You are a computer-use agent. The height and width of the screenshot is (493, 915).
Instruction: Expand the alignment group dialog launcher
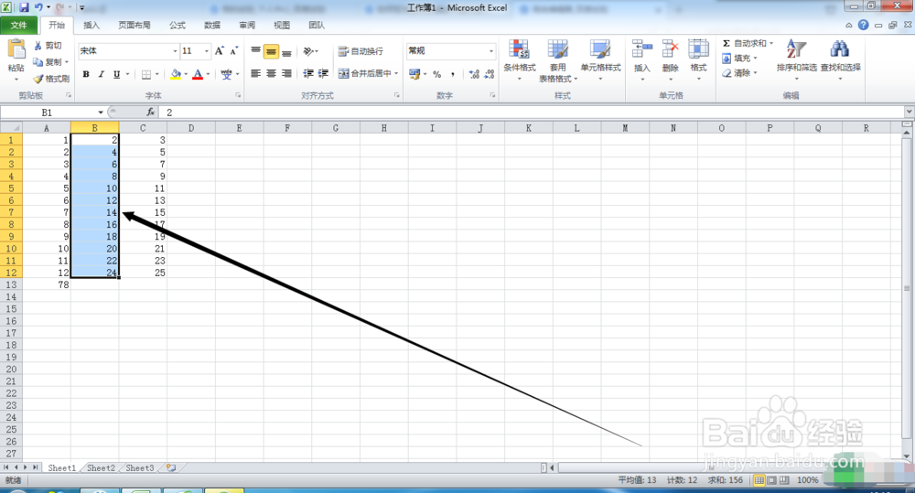click(397, 95)
